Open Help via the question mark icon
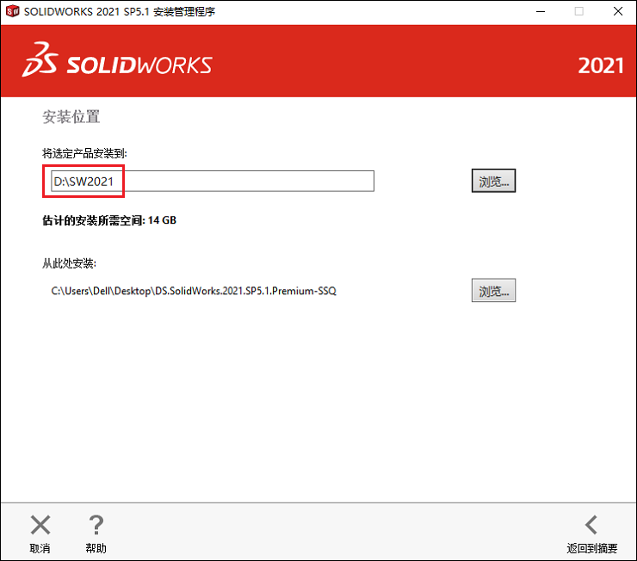 point(96,525)
